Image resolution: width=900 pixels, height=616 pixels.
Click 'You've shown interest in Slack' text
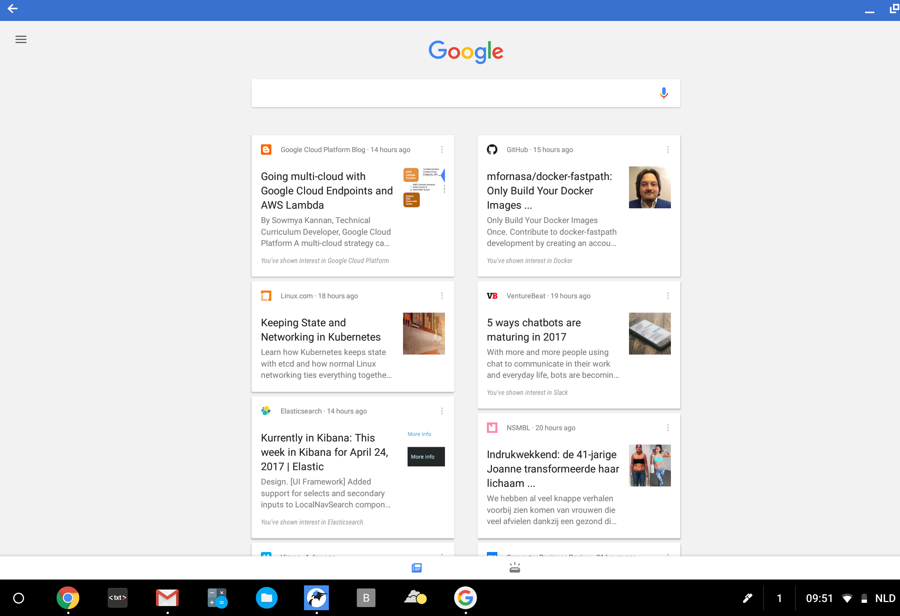click(x=527, y=393)
